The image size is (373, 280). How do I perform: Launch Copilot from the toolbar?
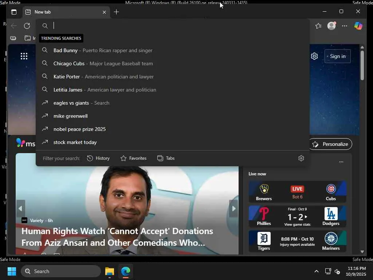point(358,26)
